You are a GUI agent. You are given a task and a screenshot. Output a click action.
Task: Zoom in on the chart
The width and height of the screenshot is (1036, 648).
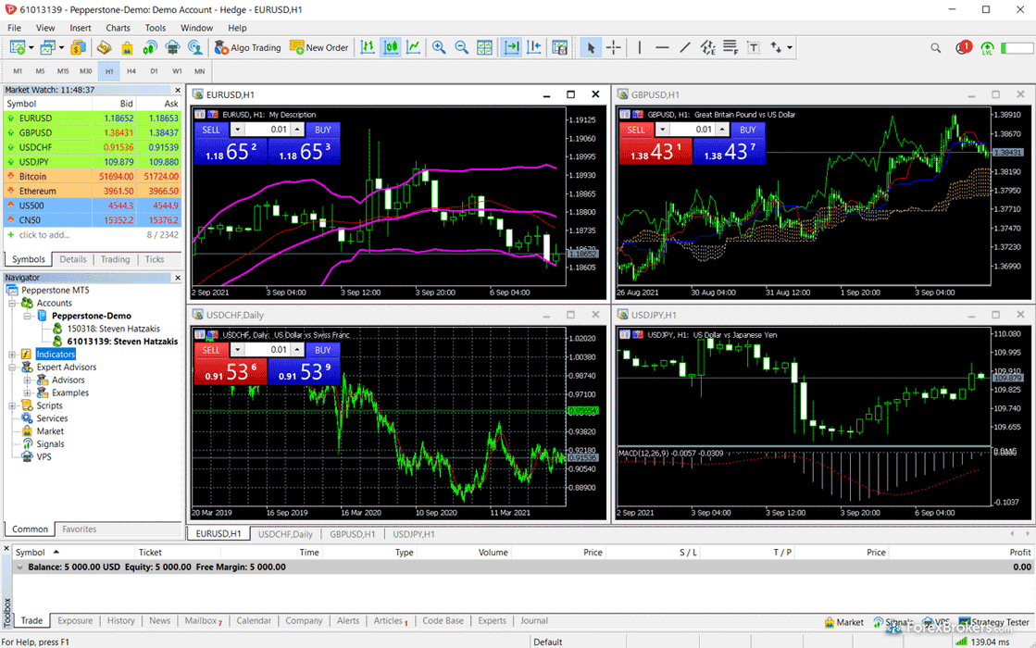pos(438,47)
